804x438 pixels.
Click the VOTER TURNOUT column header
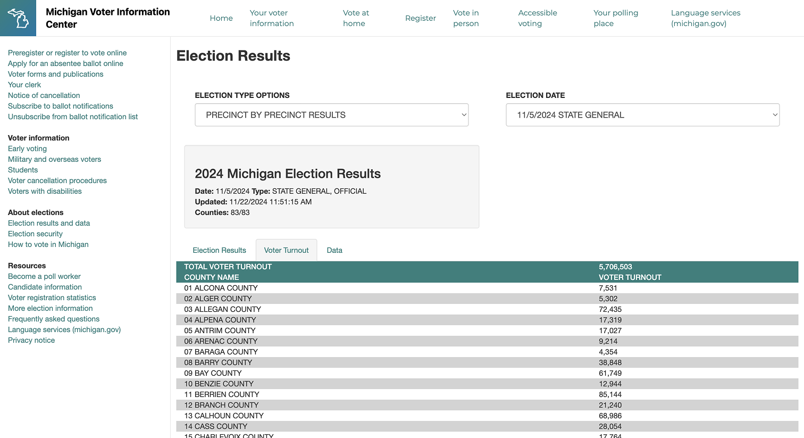pos(630,277)
